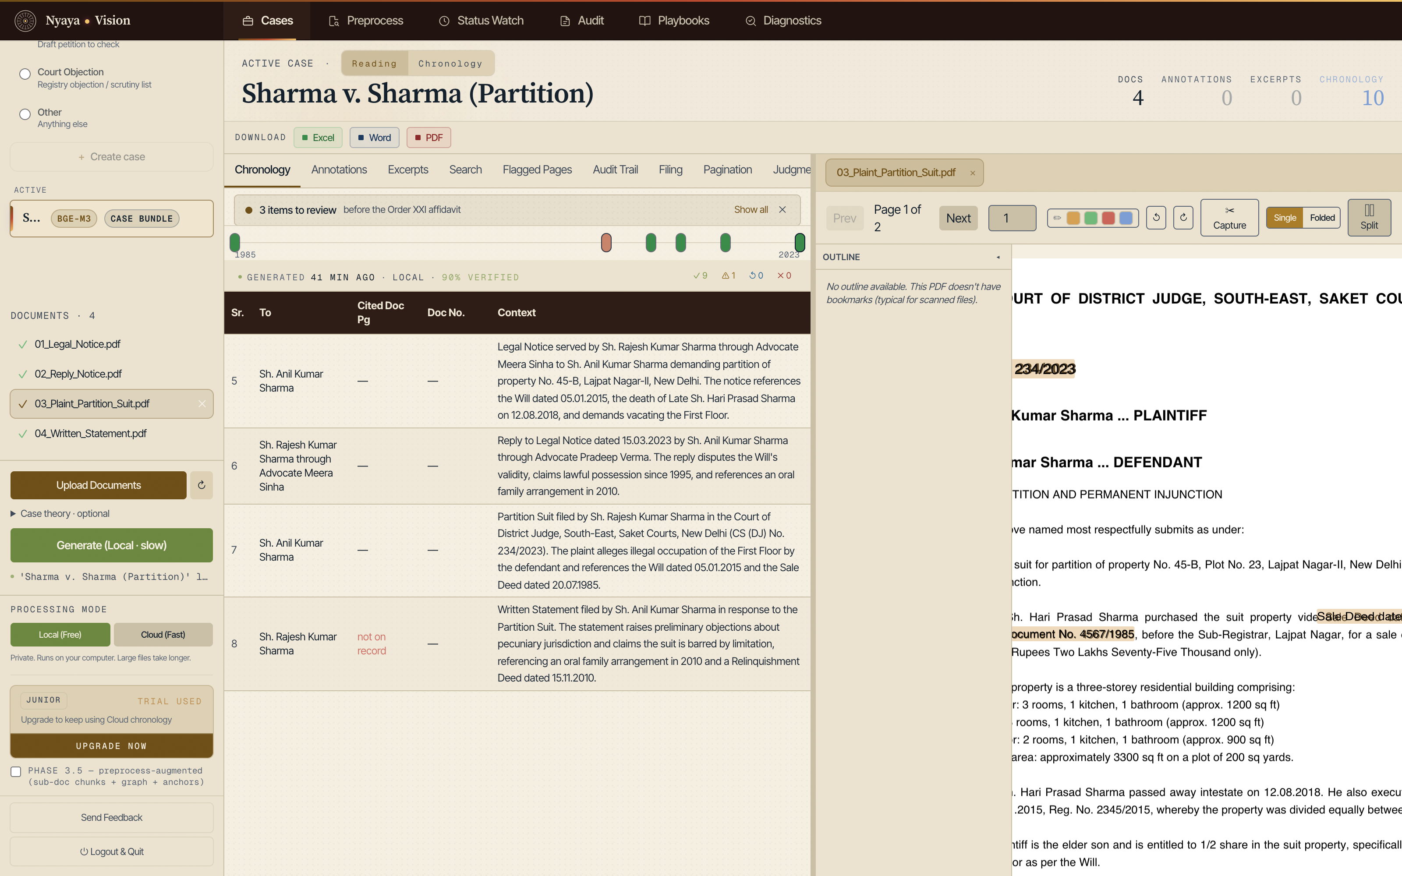Click the Send Feedback button
The width and height of the screenshot is (1402, 876).
pos(112,817)
